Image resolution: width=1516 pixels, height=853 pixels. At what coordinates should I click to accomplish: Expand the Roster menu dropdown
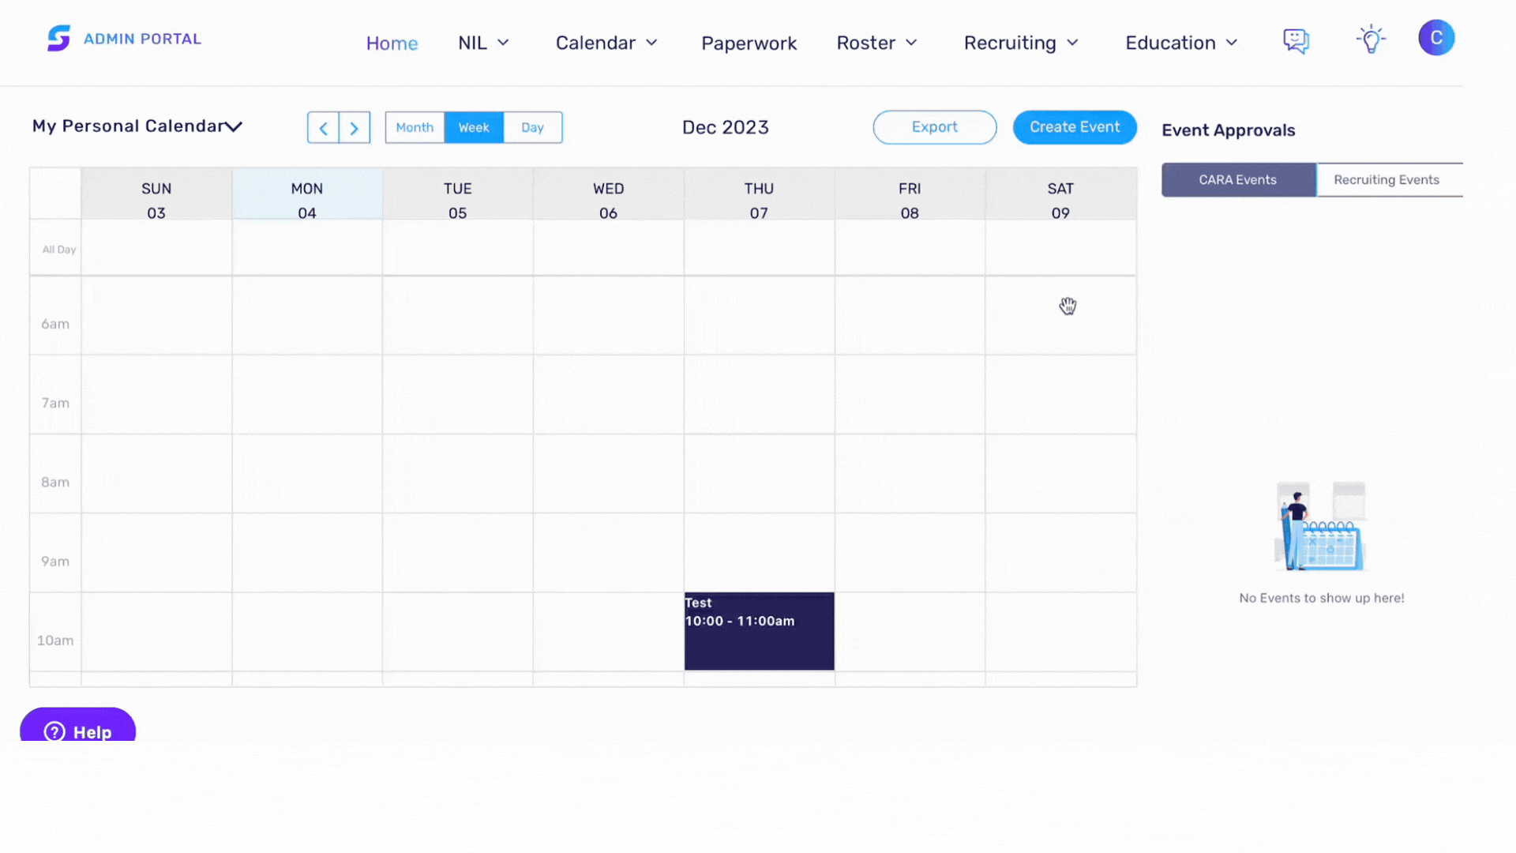876,43
